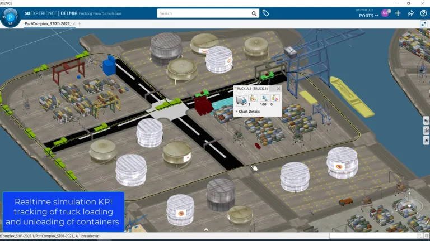Open the tag icon beside search
The image size is (430, 241).
click(265, 13)
